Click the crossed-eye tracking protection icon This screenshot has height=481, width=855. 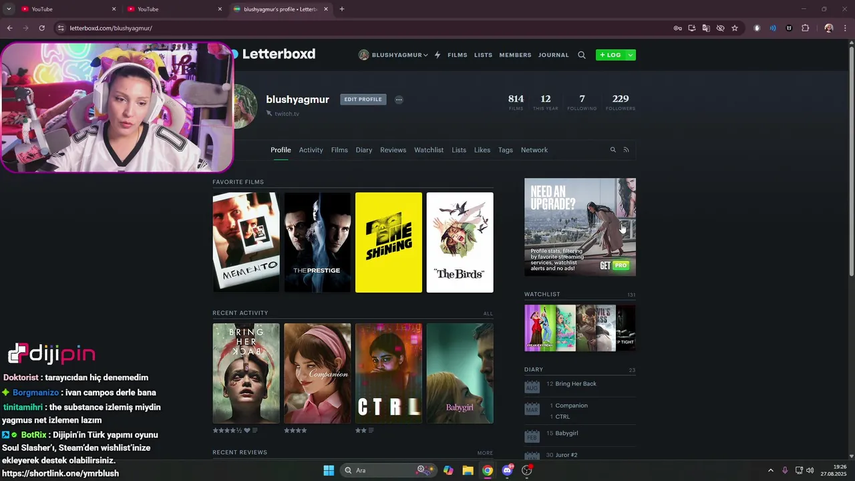click(x=720, y=28)
